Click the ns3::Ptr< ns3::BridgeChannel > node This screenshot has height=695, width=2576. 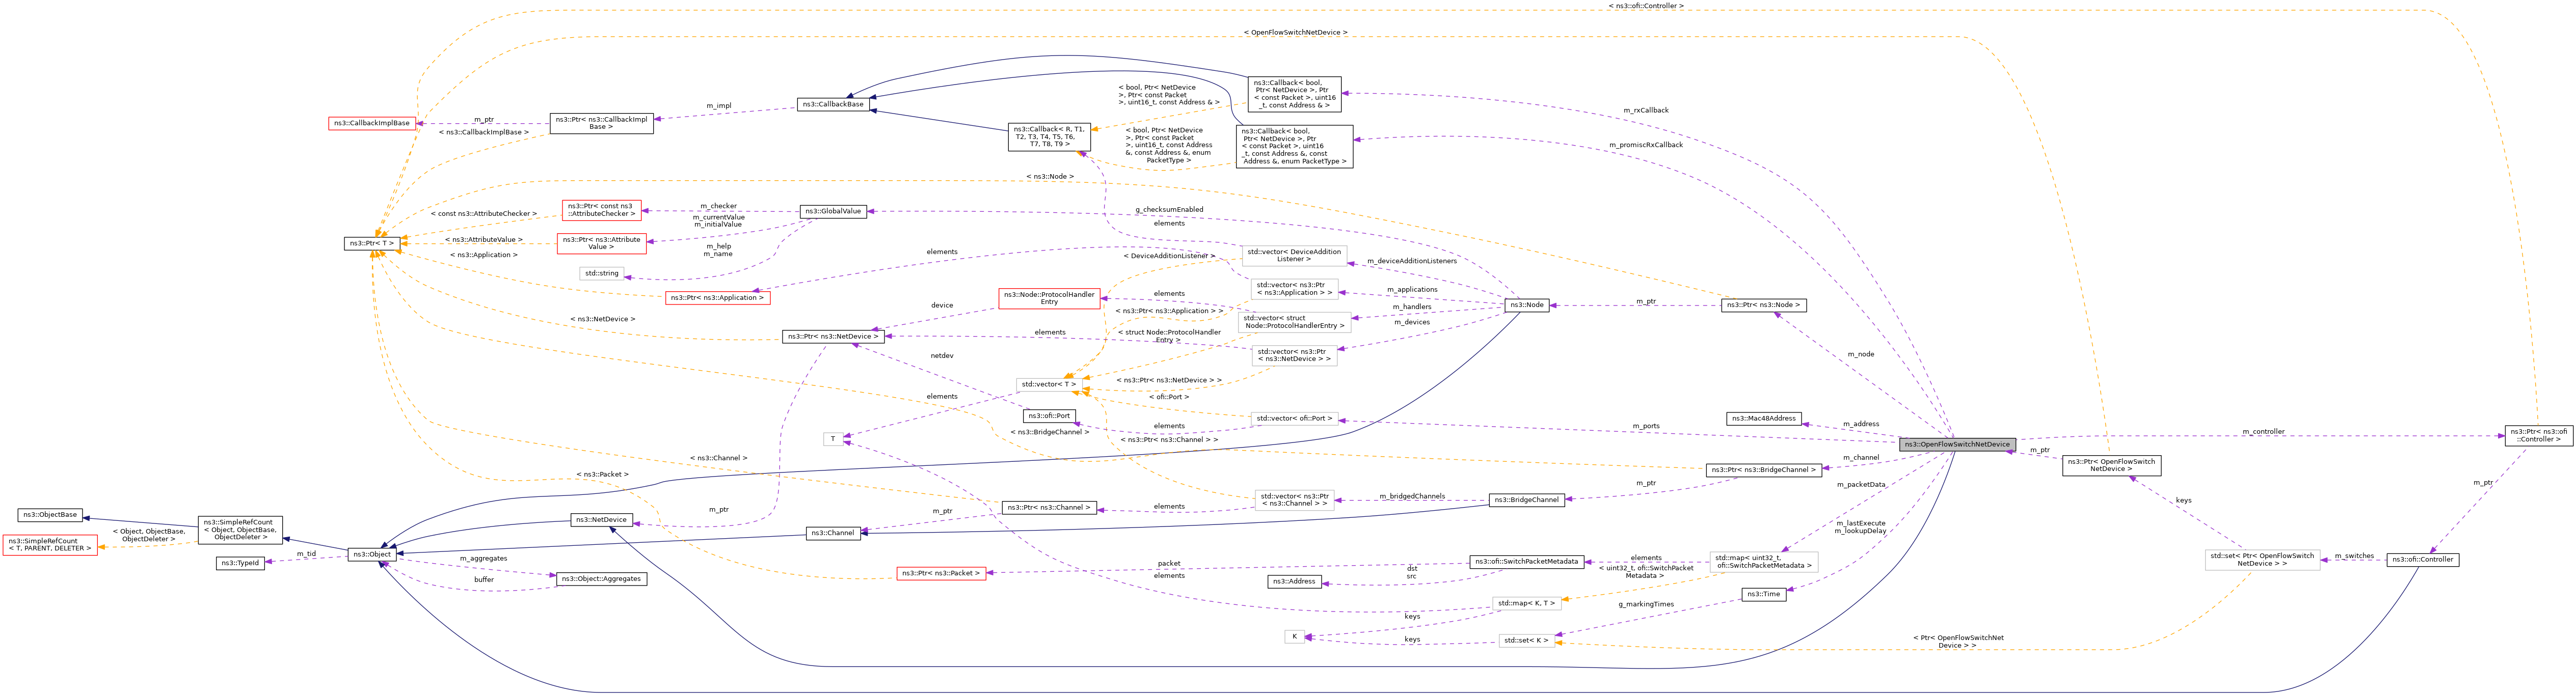[x=1764, y=470]
